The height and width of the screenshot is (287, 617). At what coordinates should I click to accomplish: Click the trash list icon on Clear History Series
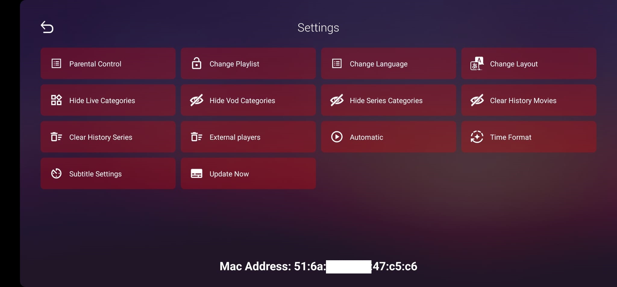point(56,137)
